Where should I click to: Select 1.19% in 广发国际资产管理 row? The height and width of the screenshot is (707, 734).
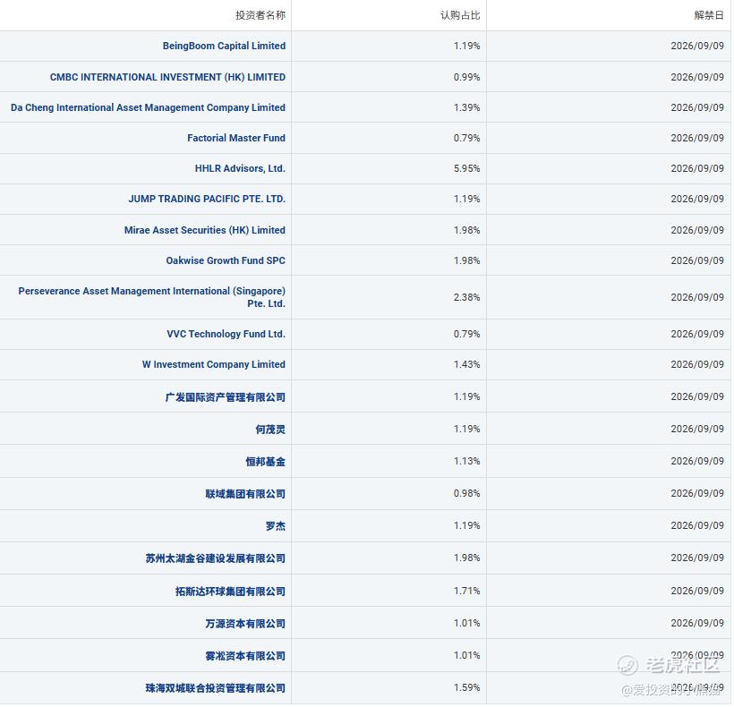466,396
